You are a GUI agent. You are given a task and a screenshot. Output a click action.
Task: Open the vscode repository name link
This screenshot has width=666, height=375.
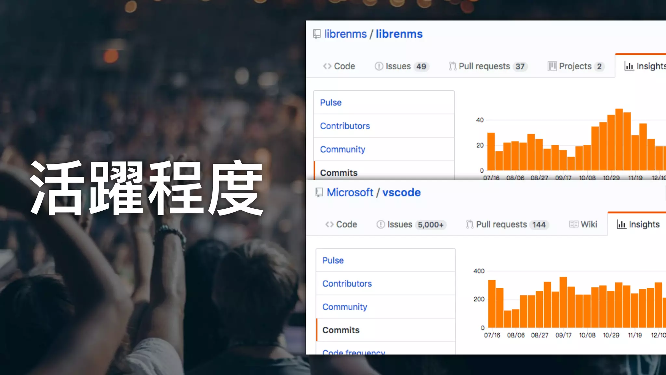click(x=401, y=192)
